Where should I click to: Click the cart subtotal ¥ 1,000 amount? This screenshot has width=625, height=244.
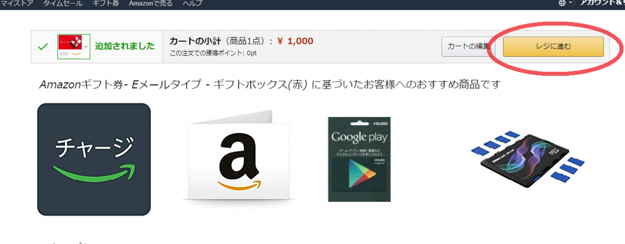pos(295,42)
